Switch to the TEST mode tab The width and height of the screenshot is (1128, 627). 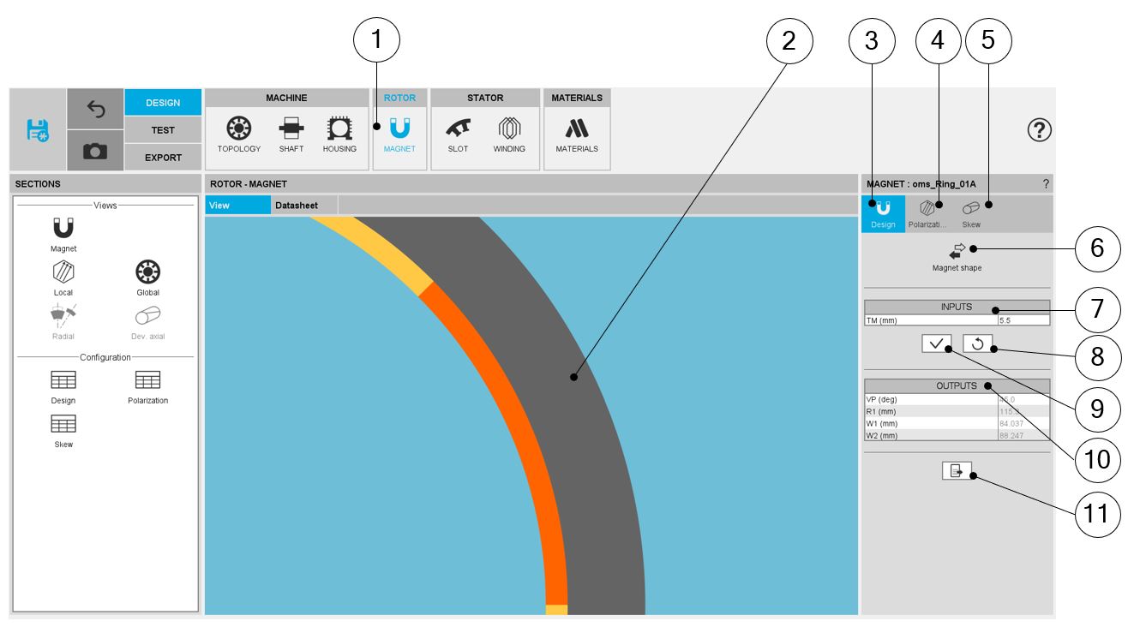[163, 130]
